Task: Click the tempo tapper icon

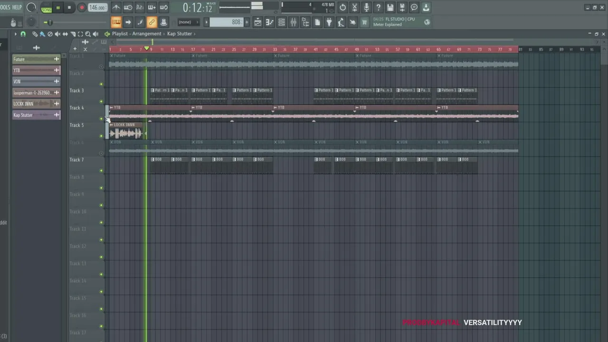Action: coord(341,22)
